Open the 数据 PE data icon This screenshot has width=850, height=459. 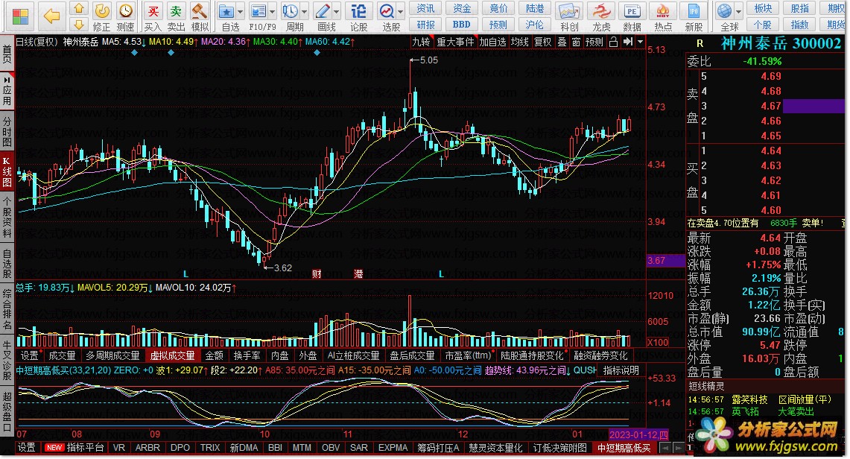click(632, 11)
